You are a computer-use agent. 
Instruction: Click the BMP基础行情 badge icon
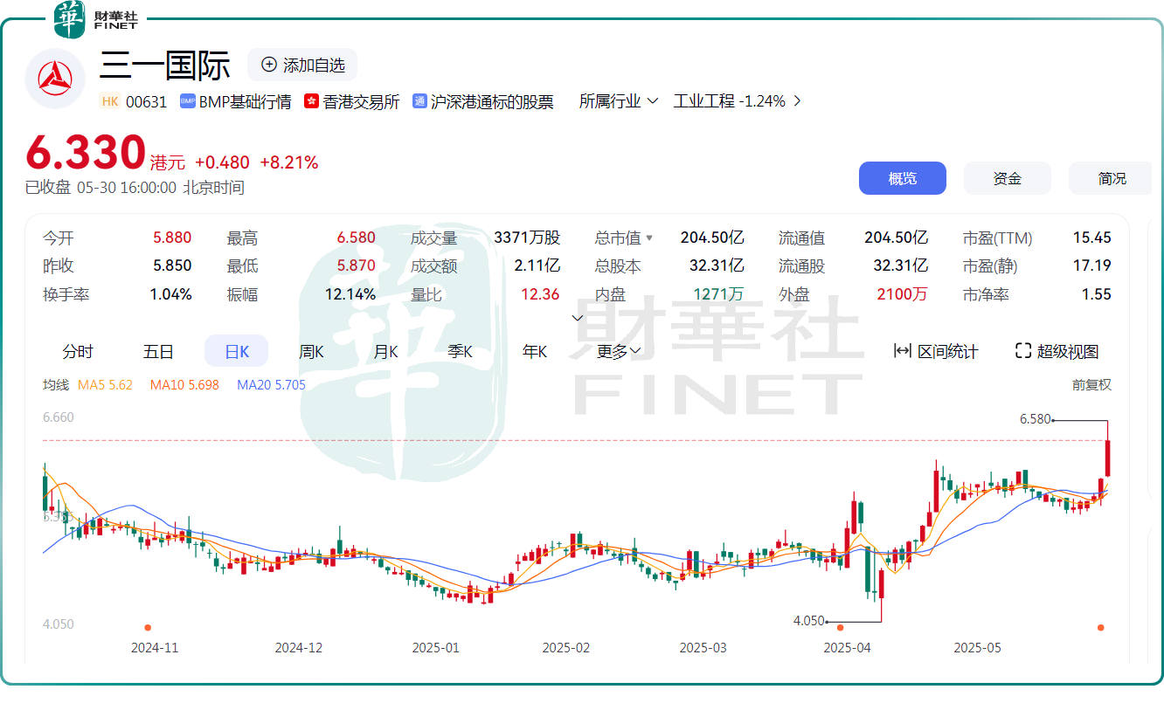[x=187, y=101]
